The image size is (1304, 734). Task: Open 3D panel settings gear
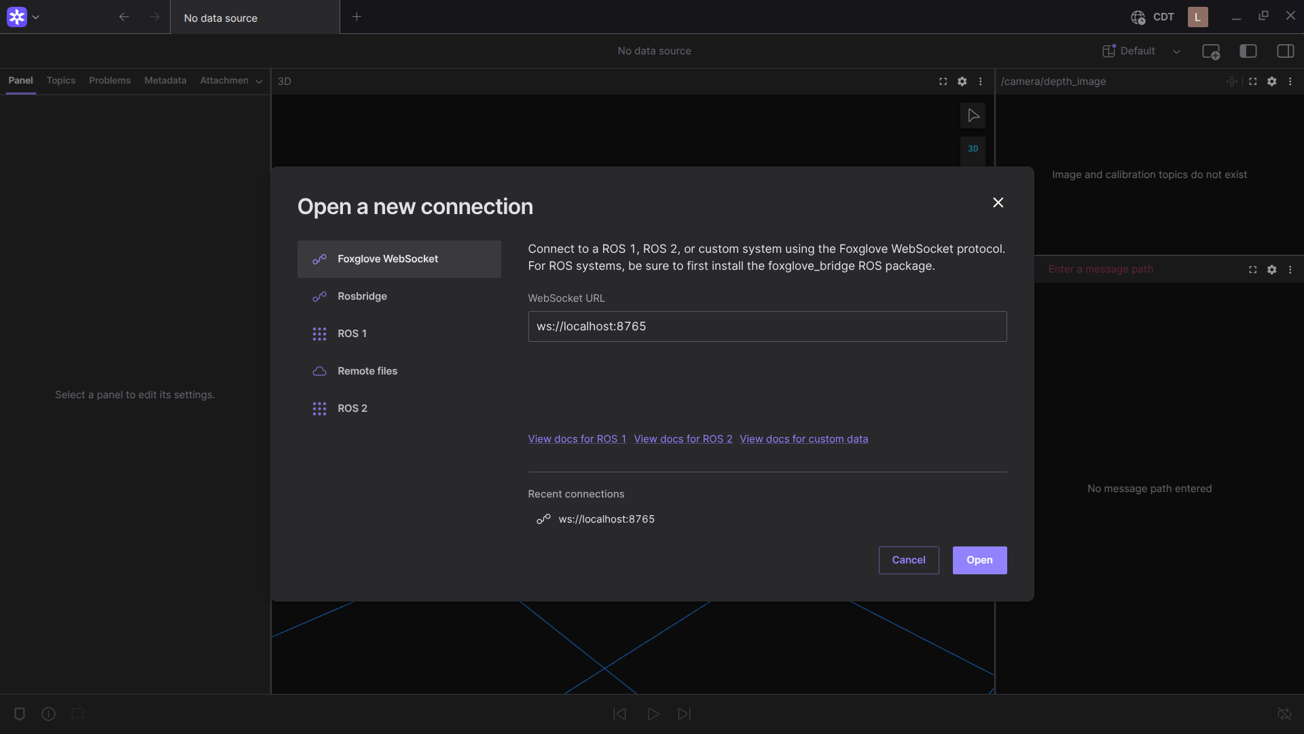click(x=962, y=82)
